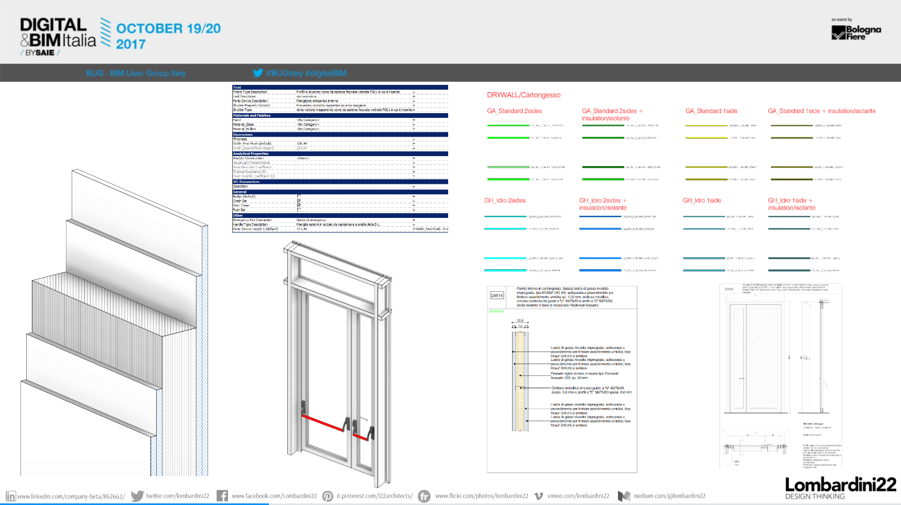Open the medium.com/@lombardini22 link

click(669, 496)
